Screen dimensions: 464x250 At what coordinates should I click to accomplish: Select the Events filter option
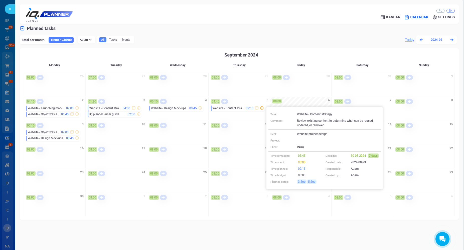tap(126, 39)
